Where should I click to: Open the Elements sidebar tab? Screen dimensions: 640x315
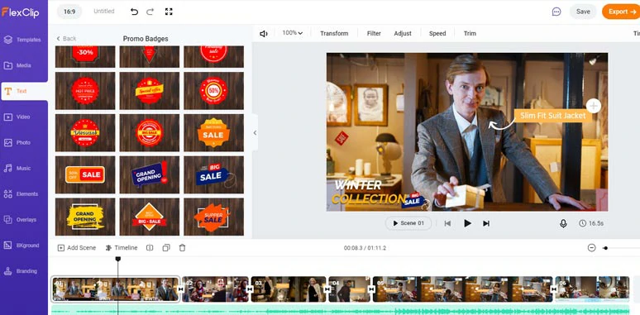pos(24,193)
